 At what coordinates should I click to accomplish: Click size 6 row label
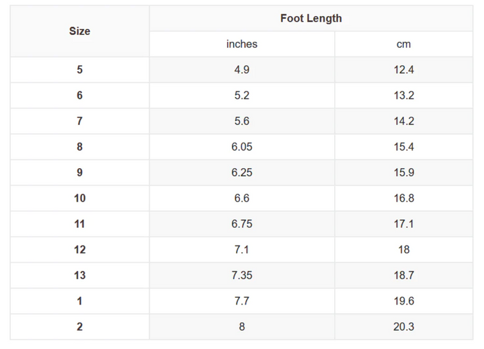point(79,95)
